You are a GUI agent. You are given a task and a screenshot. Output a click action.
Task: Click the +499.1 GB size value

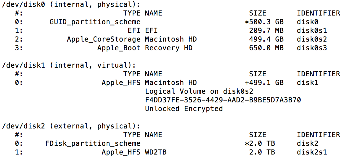pos(264,83)
